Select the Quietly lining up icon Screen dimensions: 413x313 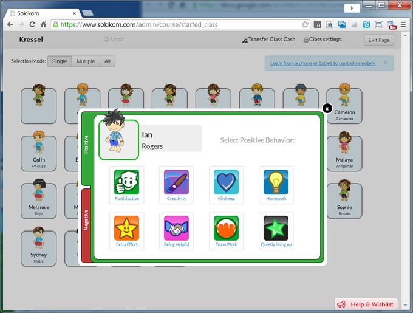[x=276, y=231]
